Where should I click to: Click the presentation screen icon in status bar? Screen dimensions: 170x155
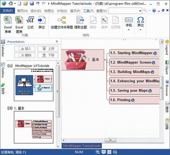coord(104,152)
